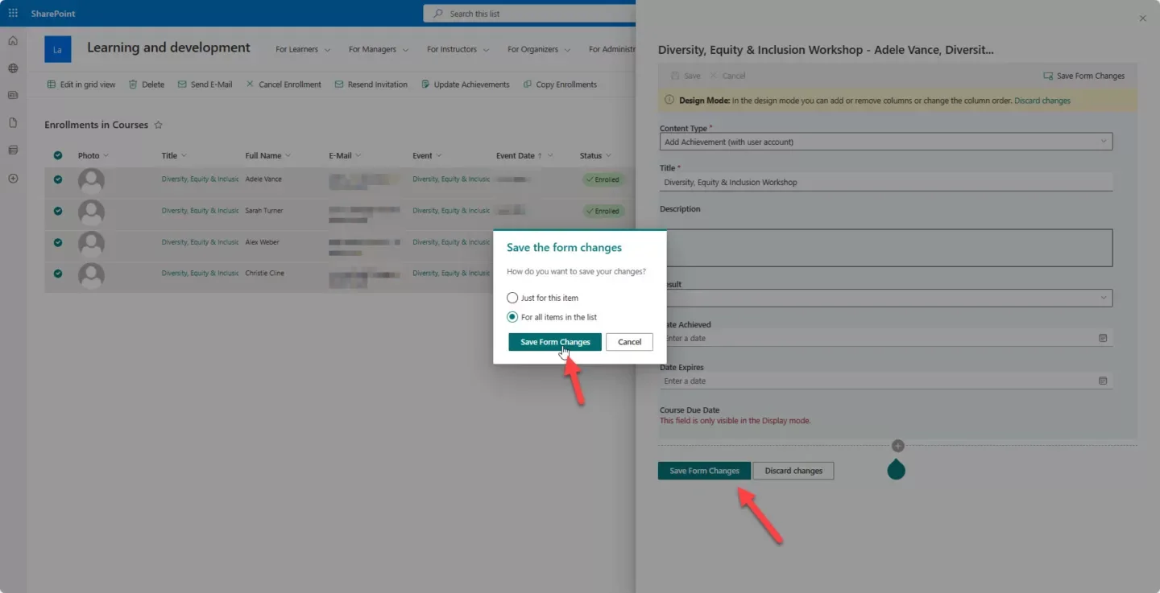
Task: Click the Discard changes link in Design Mode banner
Action: click(x=1042, y=101)
